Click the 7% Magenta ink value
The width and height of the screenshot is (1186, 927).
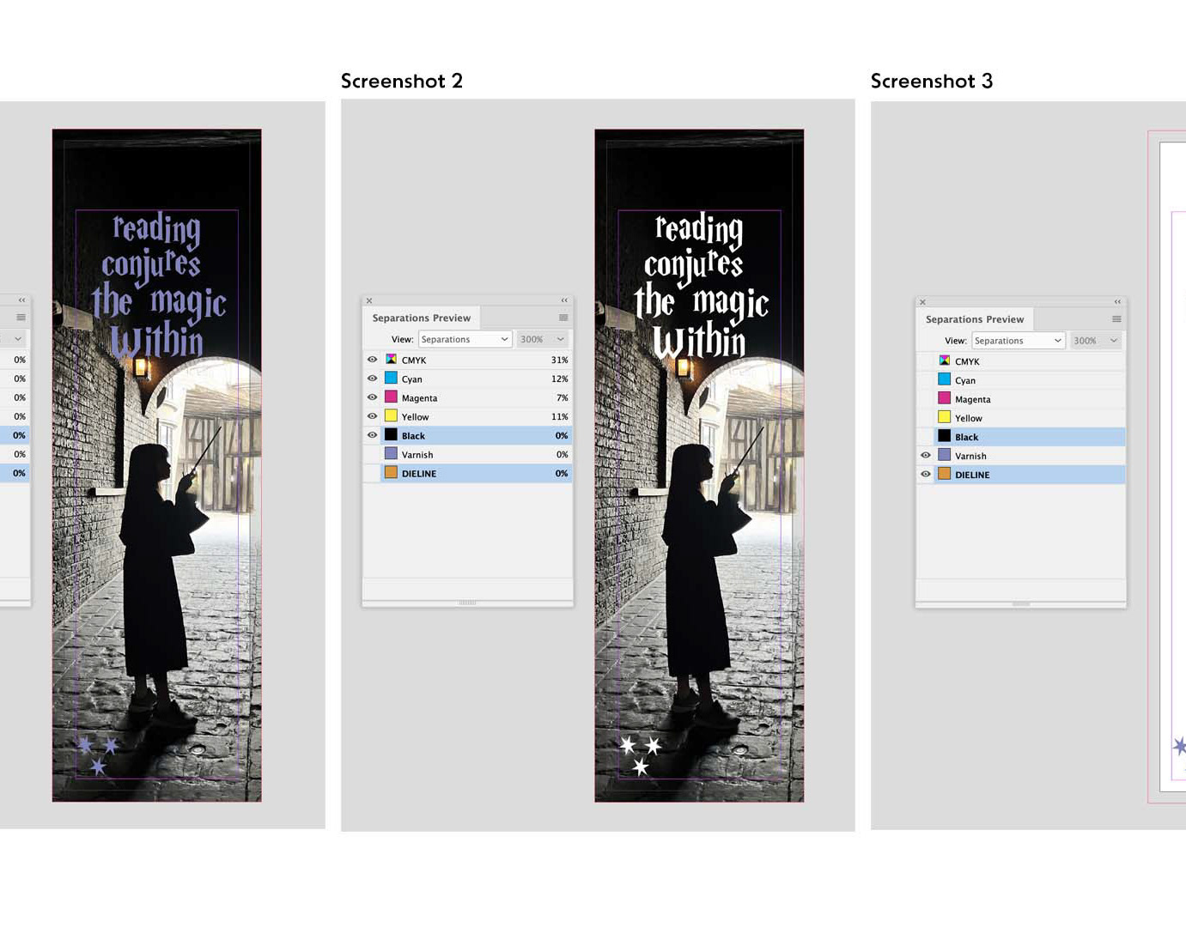(x=562, y=398)
